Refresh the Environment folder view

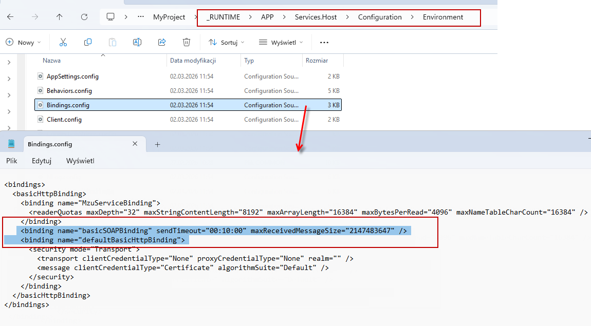(x=84, y=17)
